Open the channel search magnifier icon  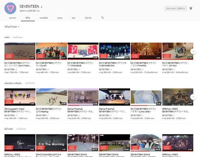click(103, 18)
